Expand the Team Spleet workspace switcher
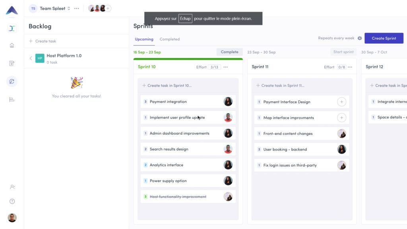The height and width of the screenshot is (229, 407). tap(69, 8)
